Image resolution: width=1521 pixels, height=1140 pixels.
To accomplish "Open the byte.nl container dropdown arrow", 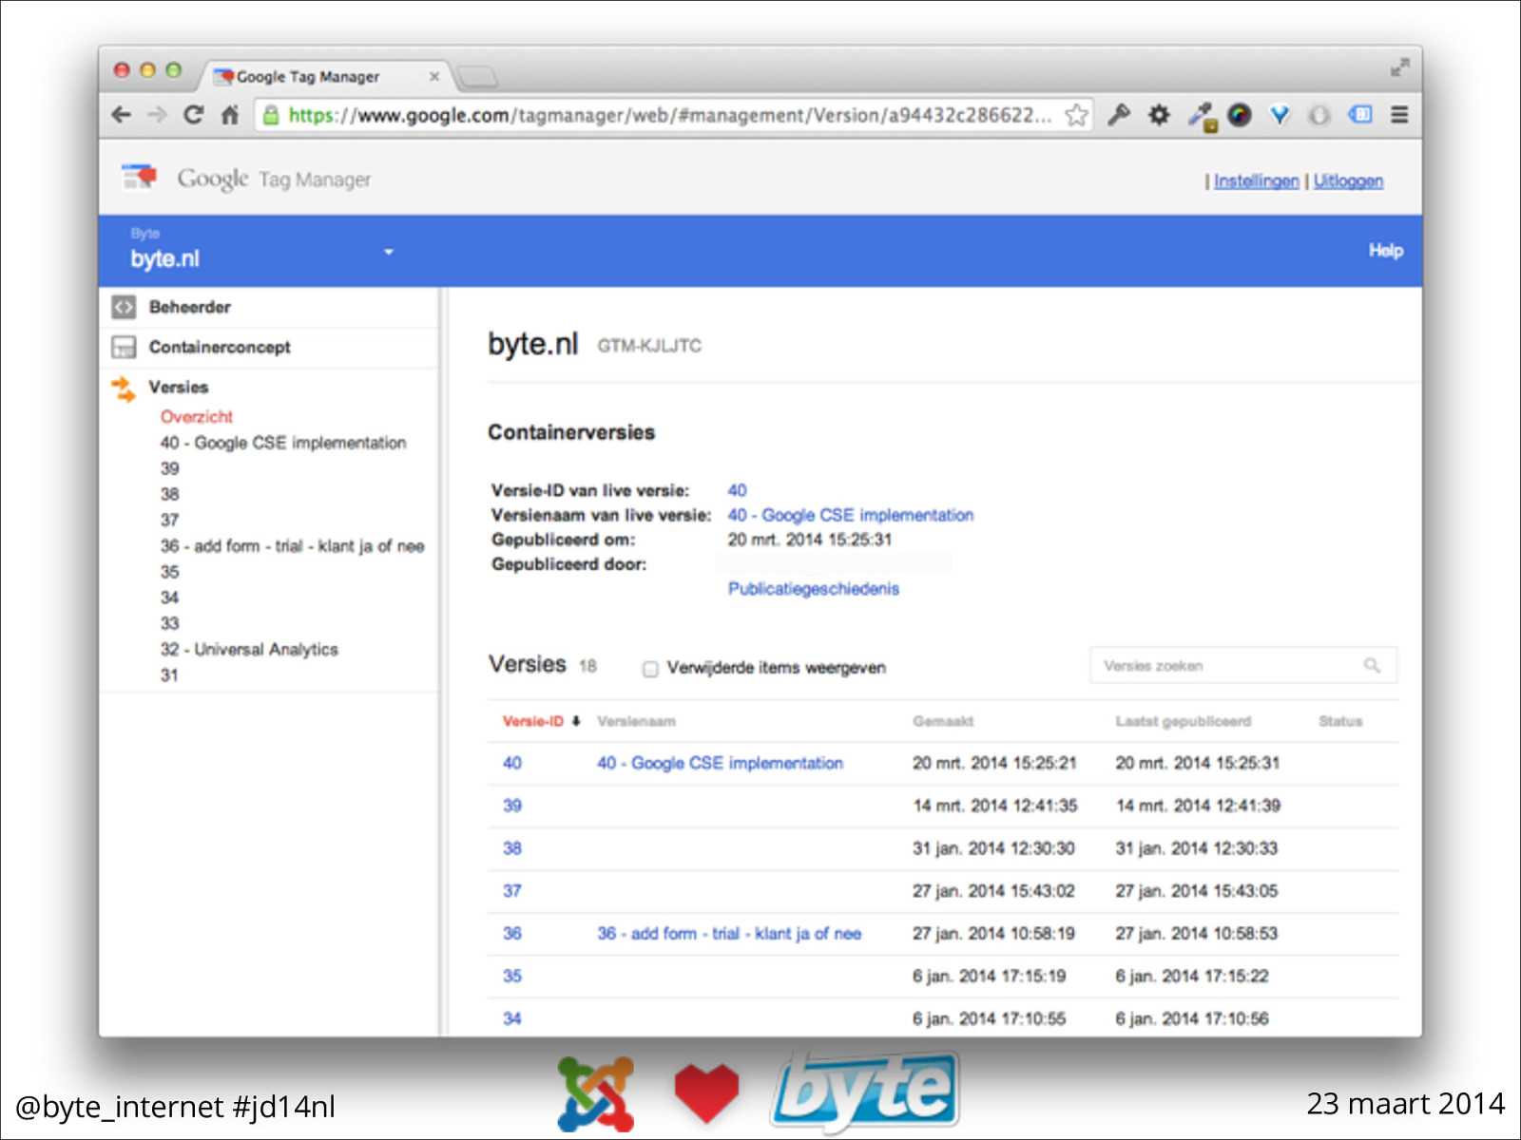I will tap(388, 252).
